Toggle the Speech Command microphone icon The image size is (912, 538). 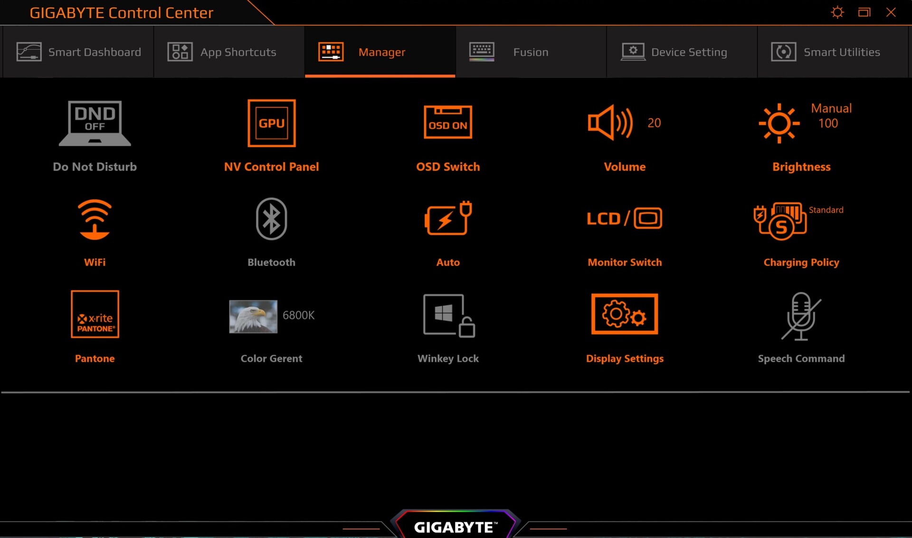coord(801,316)
